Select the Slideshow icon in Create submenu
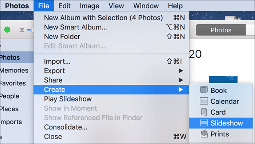255x144 pixels. click(x=204, y=123)
